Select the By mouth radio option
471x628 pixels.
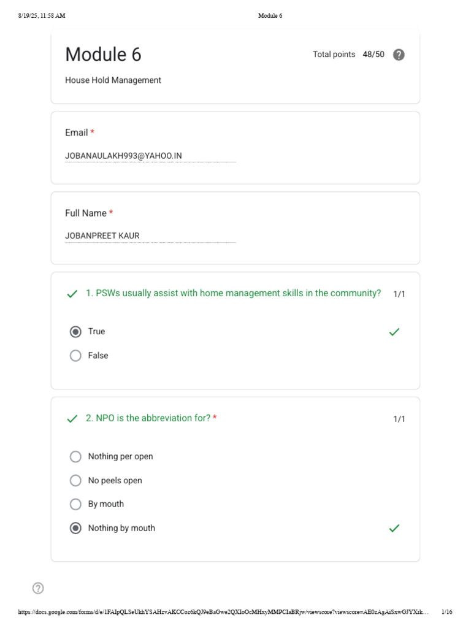point(75,504)
